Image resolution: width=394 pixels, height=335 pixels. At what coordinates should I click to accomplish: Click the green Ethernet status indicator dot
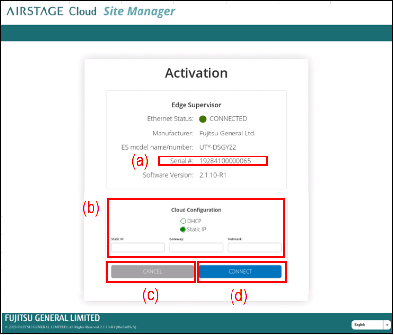click(x=203, y=119)
